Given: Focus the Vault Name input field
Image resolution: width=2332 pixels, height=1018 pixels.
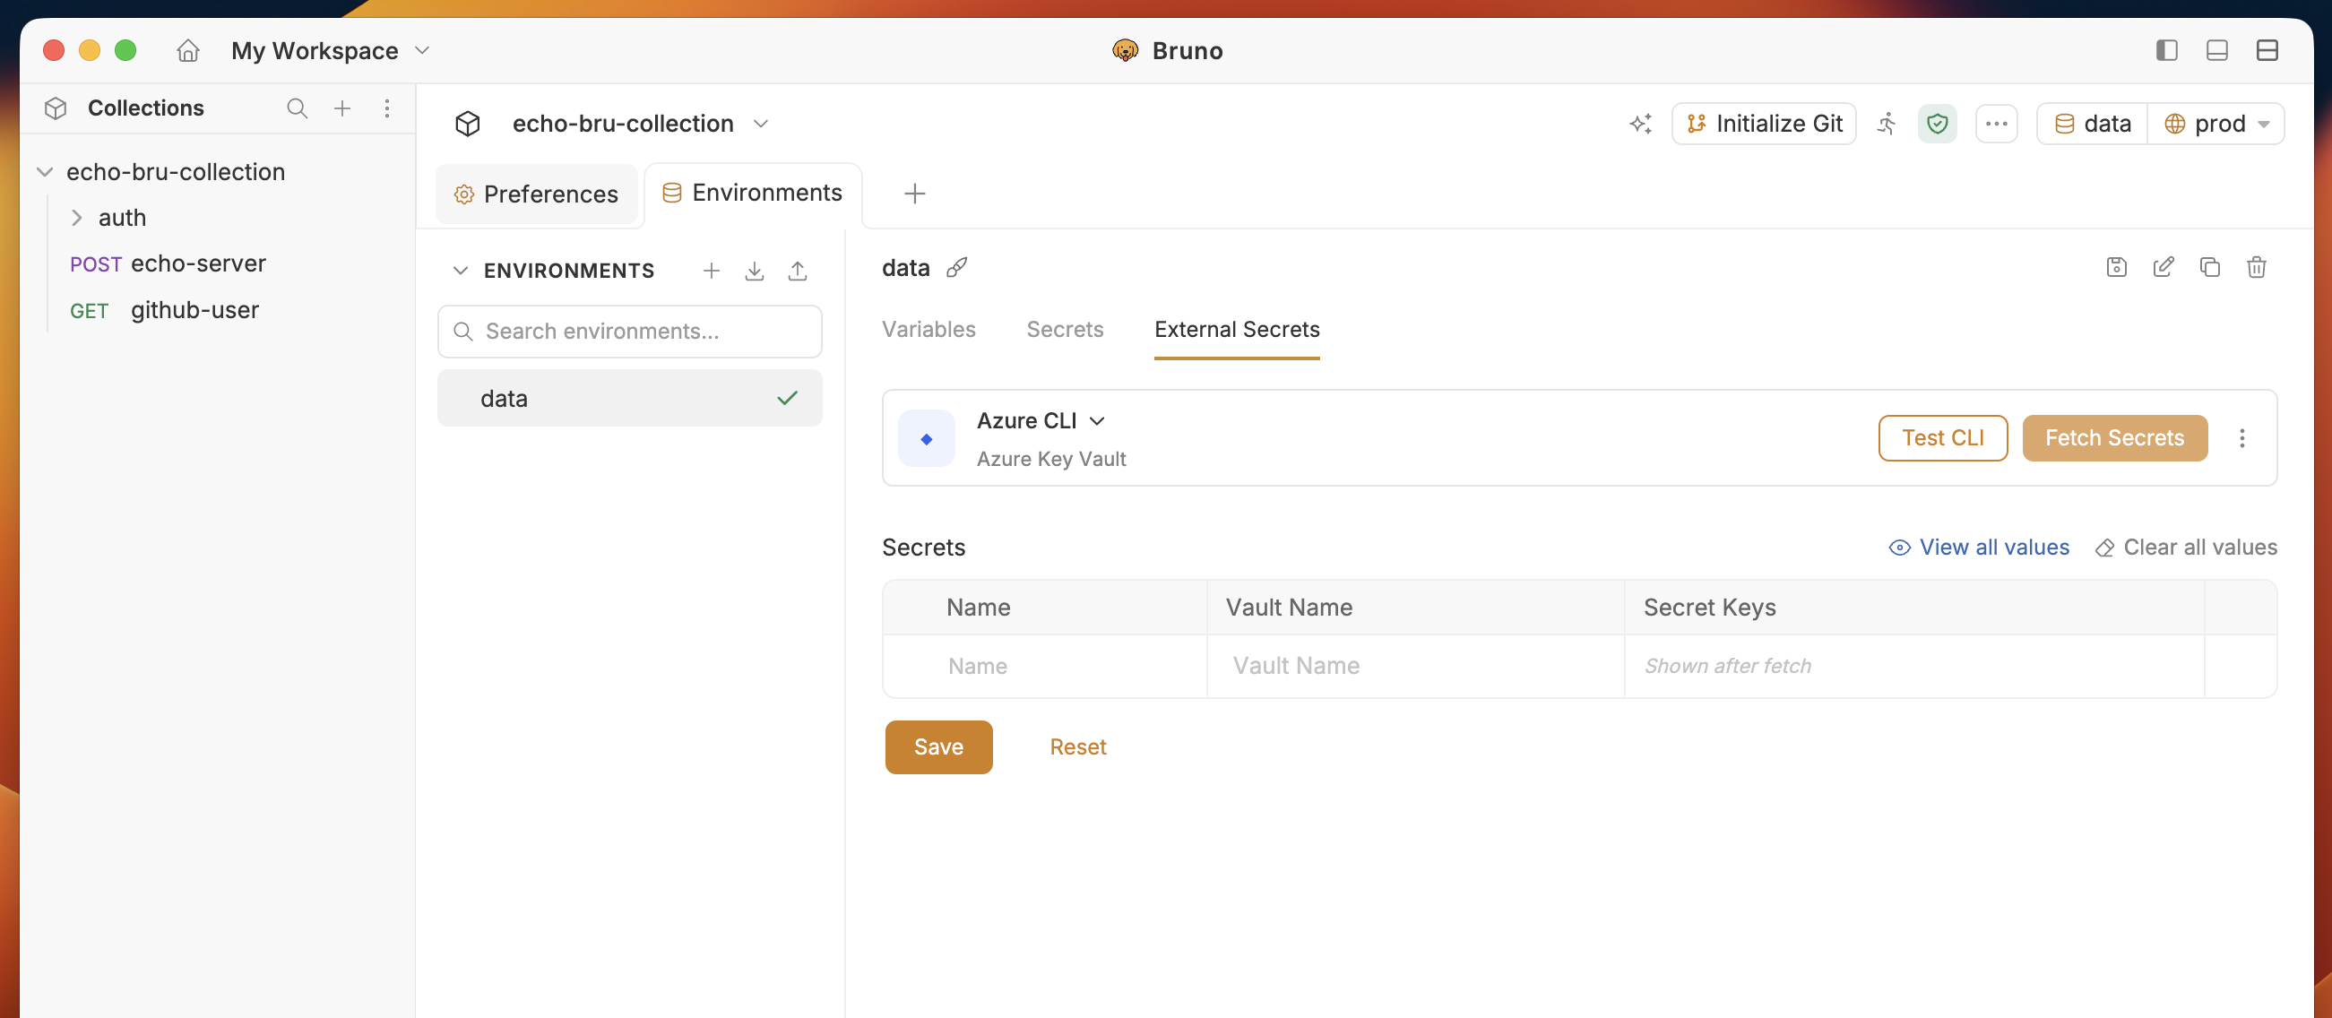Looking at the screenshot, I should pos(1416,666).
